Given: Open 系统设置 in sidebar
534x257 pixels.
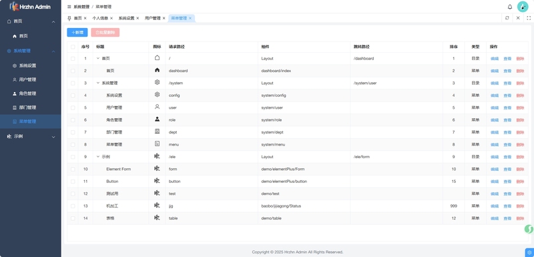Looking at the screenshot, I should click(31, 65).
